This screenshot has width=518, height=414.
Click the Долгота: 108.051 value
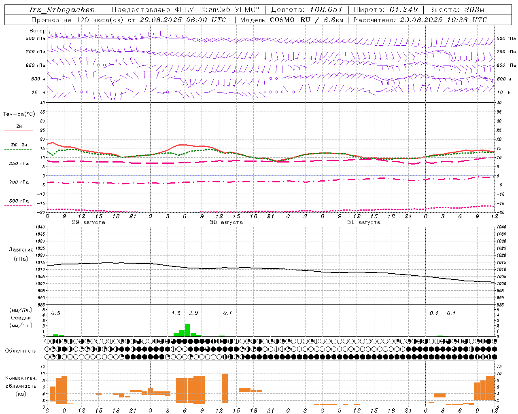pos(306,10)
